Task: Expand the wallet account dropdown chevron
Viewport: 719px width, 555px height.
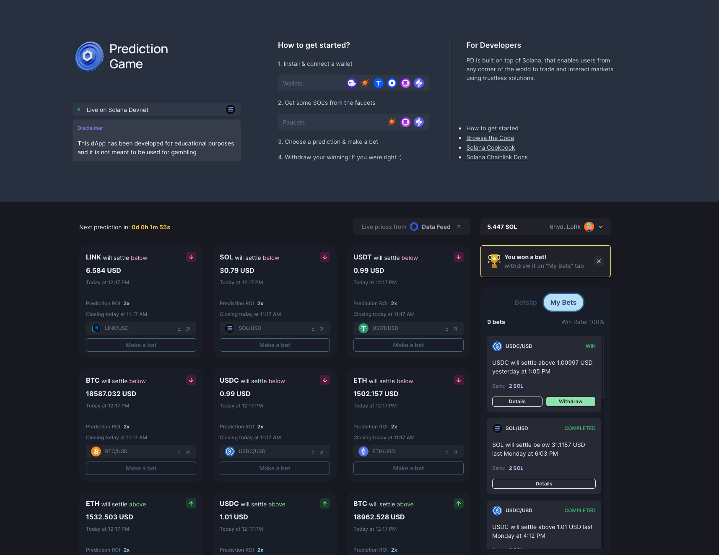Action: click(x=601, y=227)
